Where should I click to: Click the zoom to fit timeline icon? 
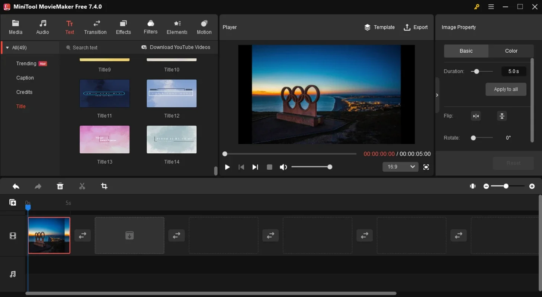pos(473,186)
